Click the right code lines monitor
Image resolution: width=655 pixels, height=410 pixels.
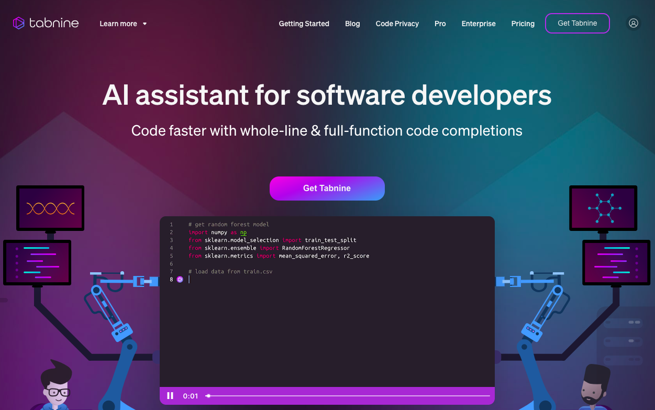[x=616, y=262]
